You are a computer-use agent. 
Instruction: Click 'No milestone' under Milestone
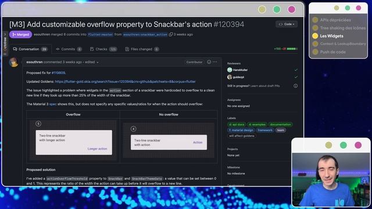236,174
